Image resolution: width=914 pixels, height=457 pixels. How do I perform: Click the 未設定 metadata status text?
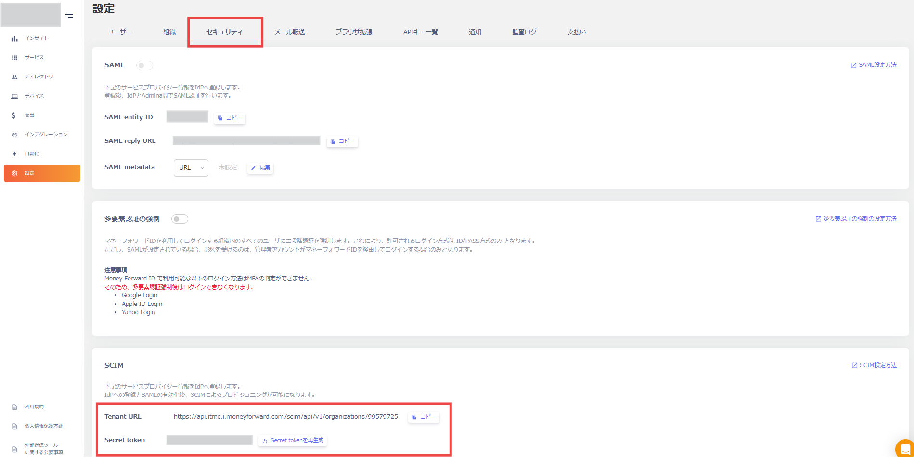coord(228,167)
